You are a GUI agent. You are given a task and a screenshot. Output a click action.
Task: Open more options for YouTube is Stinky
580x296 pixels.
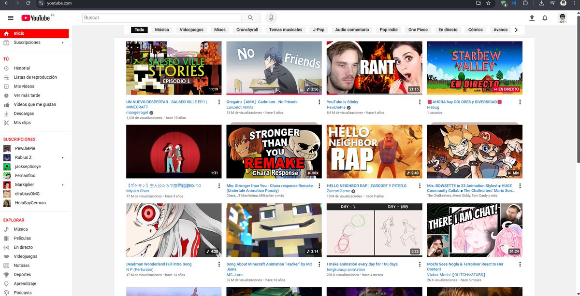(x=420, y=102)
